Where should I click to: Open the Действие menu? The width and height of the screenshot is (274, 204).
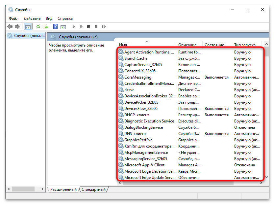[32, 18]
